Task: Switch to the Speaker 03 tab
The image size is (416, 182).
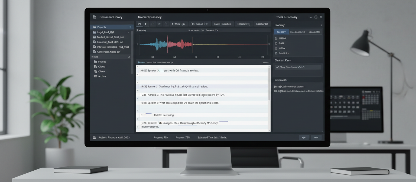Action: click(x=314, y=32)
